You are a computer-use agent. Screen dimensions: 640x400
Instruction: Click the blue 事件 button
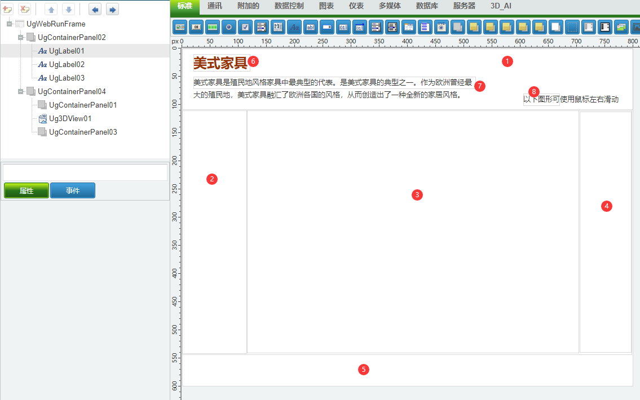tap(73, 190)
